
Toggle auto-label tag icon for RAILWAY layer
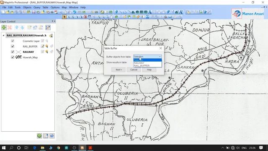(52, 52)
